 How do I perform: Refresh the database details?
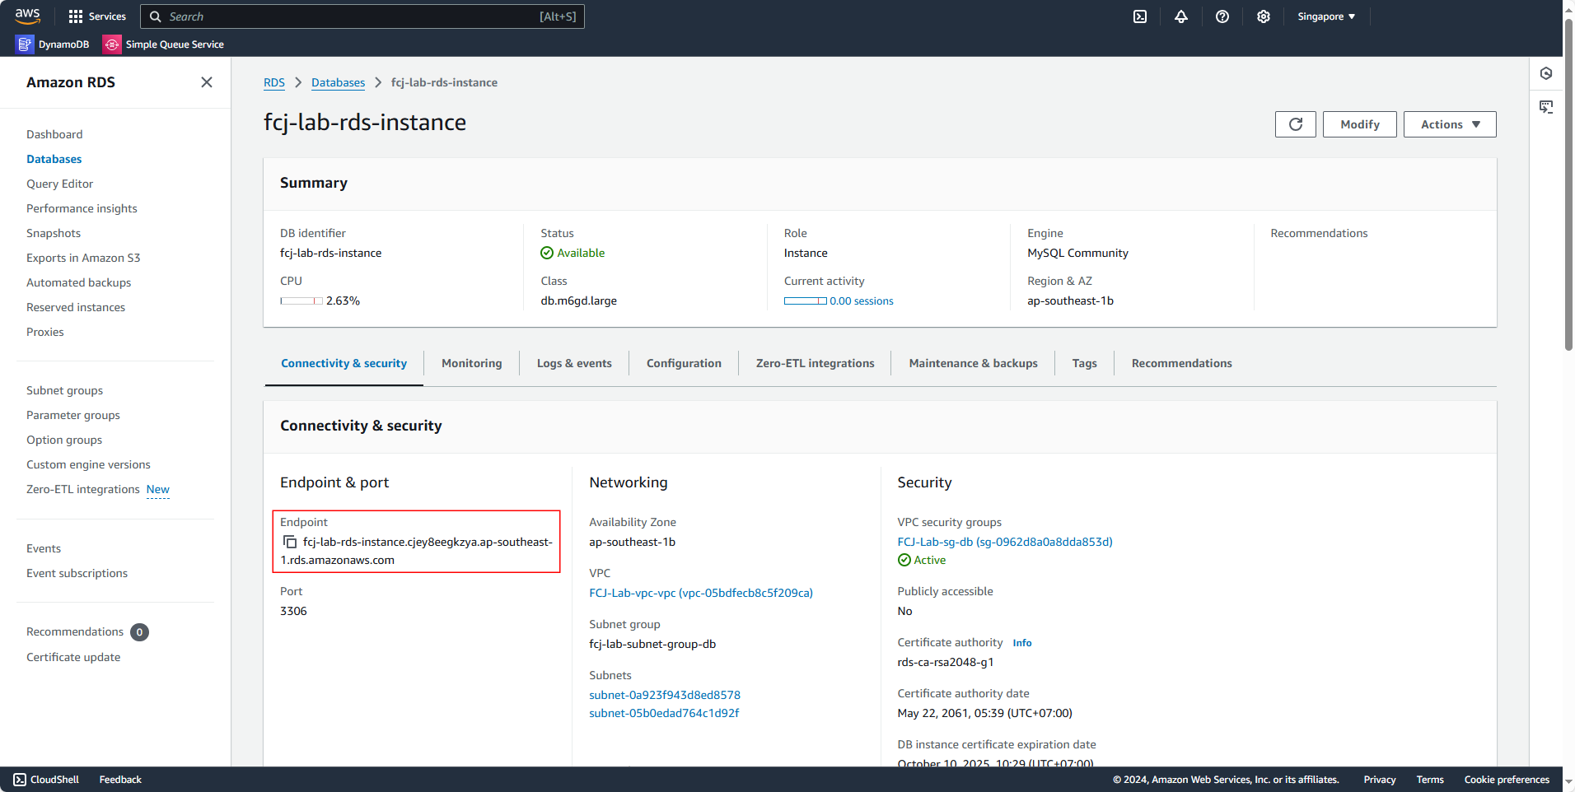pos(1296,124)
